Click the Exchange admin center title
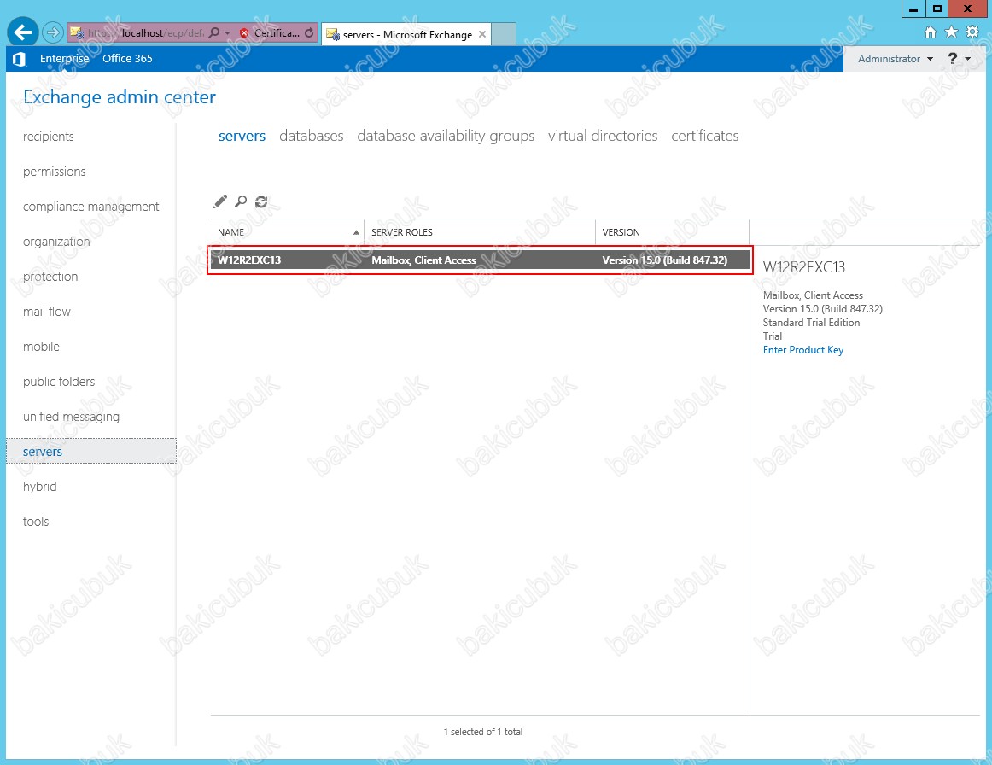The width and height of the screenshot is (992, 765). [120, 96]
